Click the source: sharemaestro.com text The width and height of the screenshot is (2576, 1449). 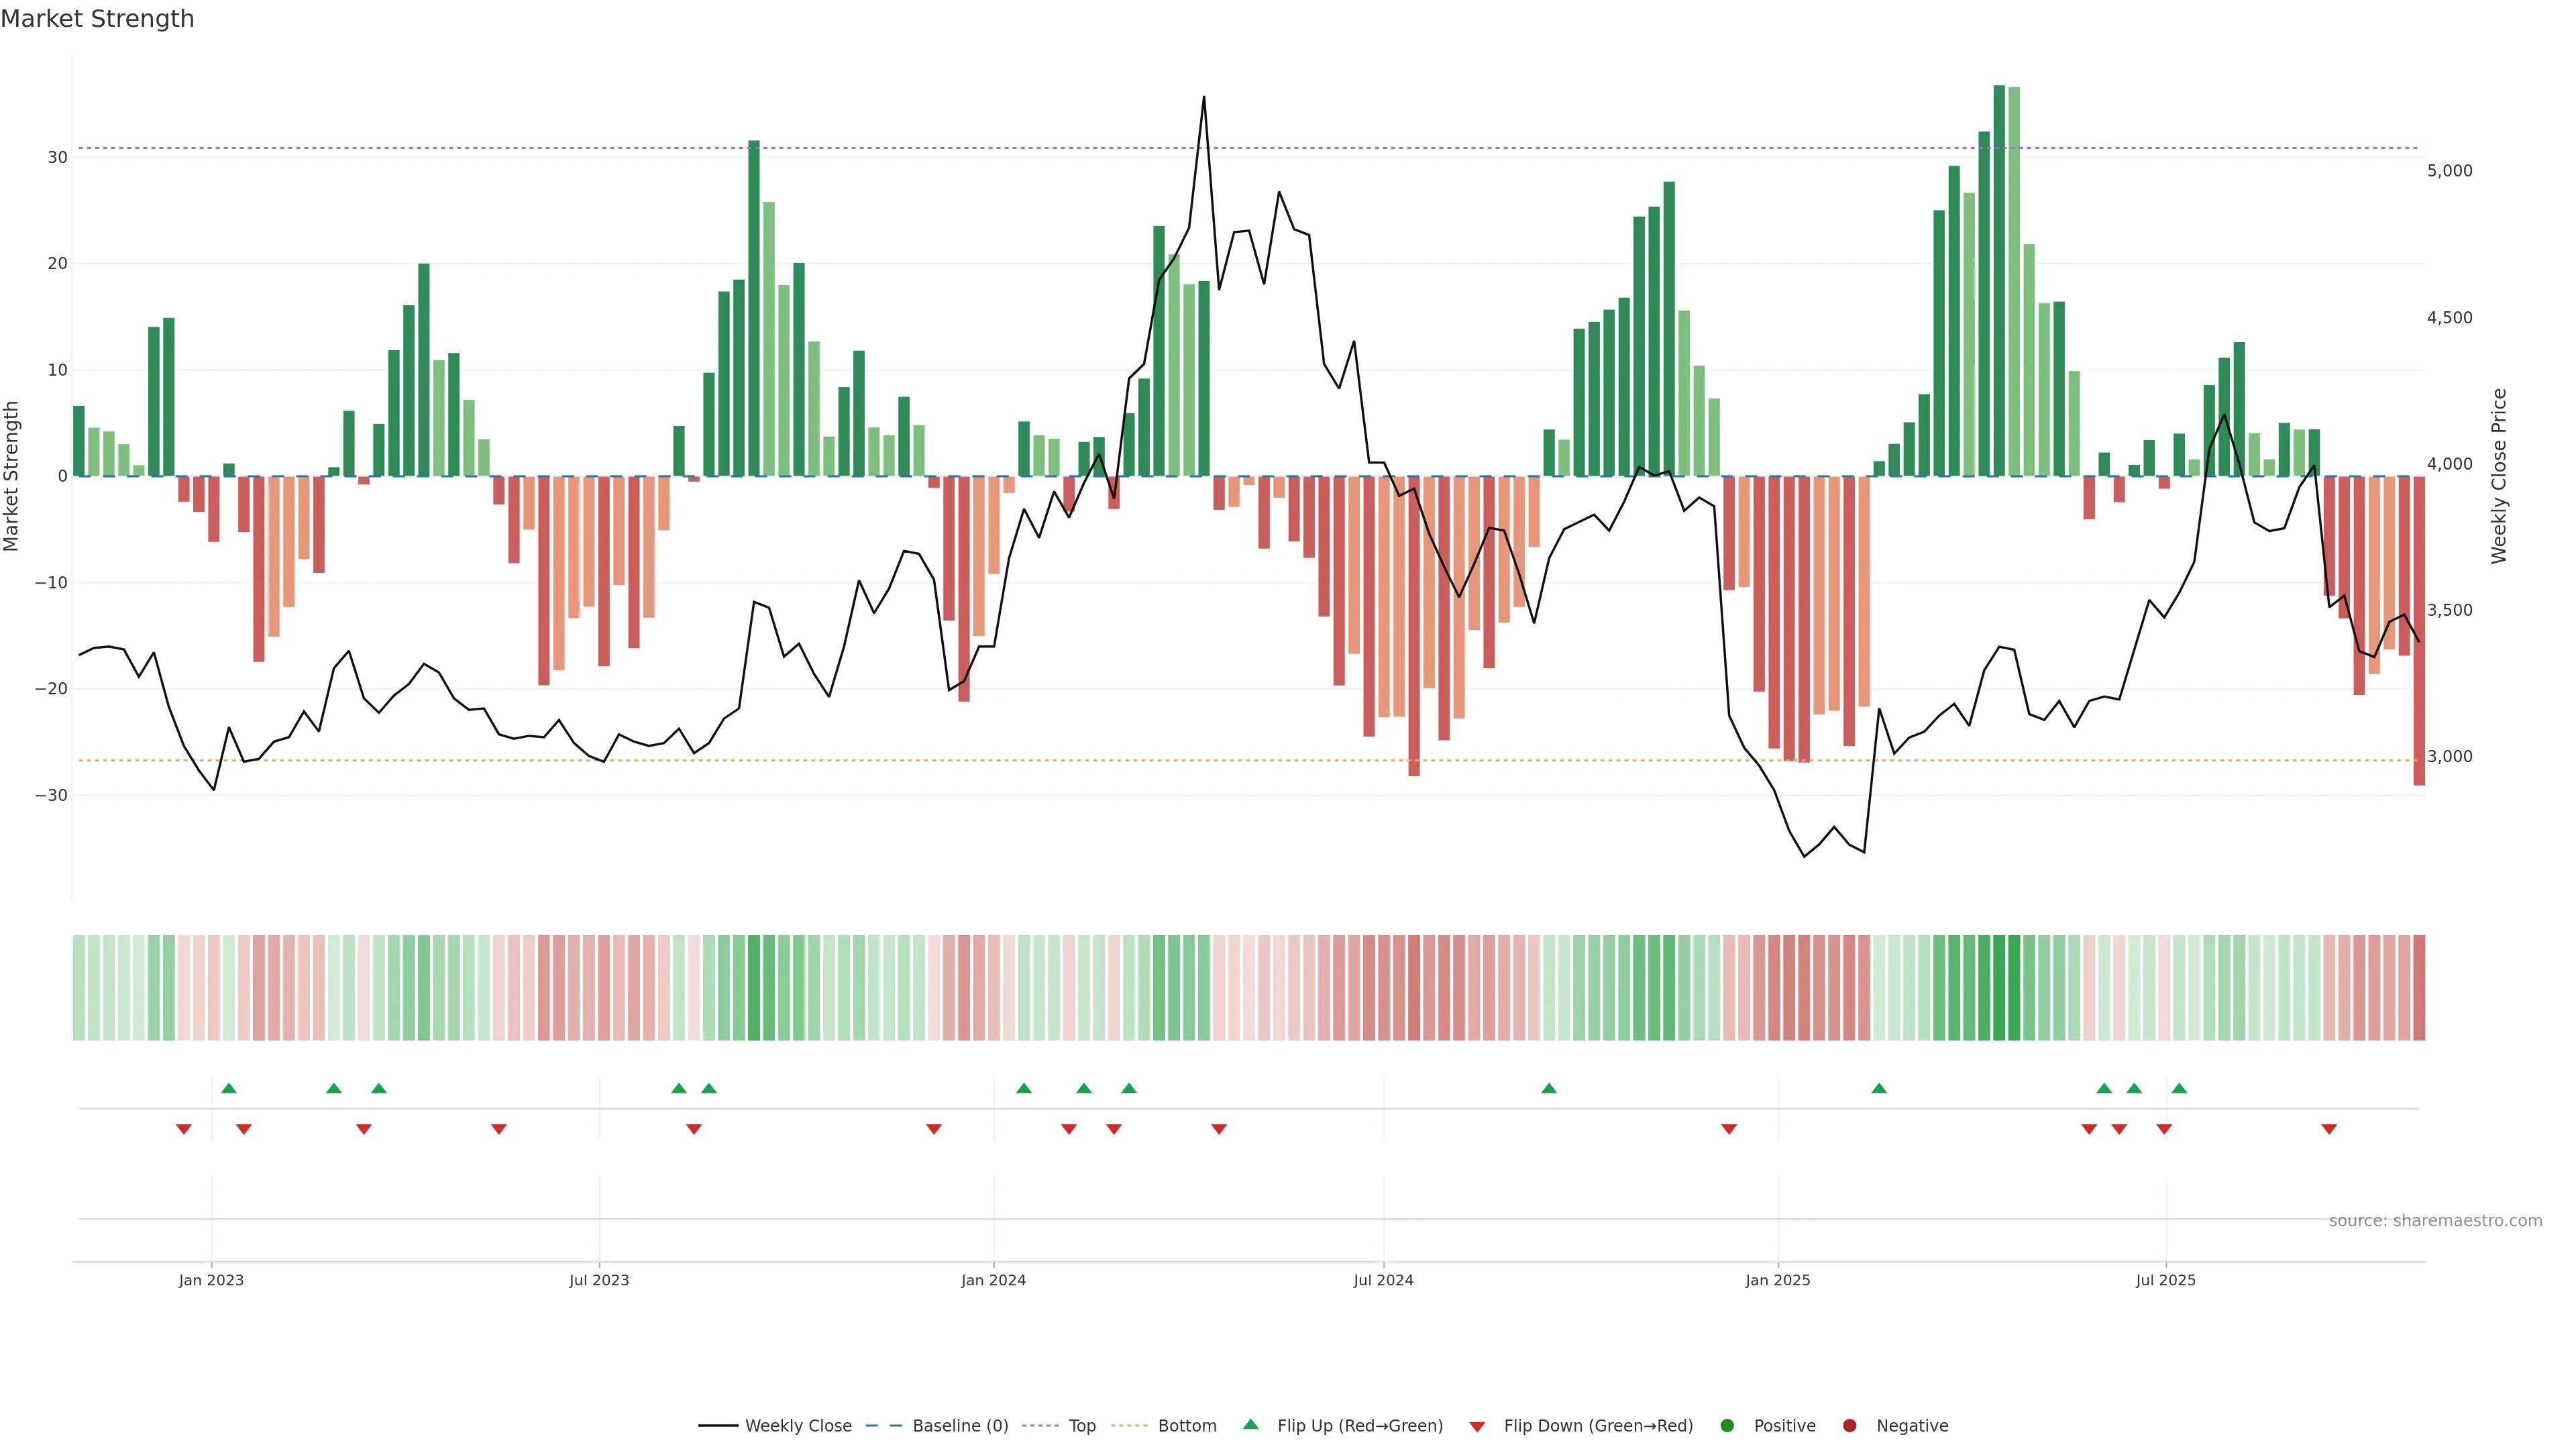pos(2435,1220)
